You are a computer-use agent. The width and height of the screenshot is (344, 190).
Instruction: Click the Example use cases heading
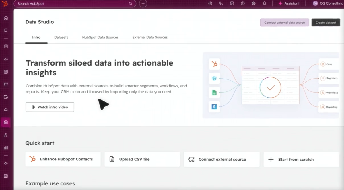click(50, 183)
